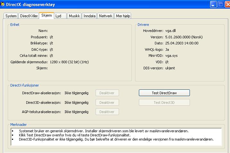The height and width of the screenshot is (153, 230).
Task: Click the screen mode 1280 x 800 (32 bit) (1Hz)
Action: click(x=69, y=62)
